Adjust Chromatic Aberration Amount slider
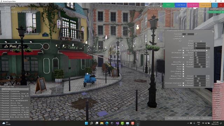The width and height of the screenshot is (224, 126). point(200,83)
